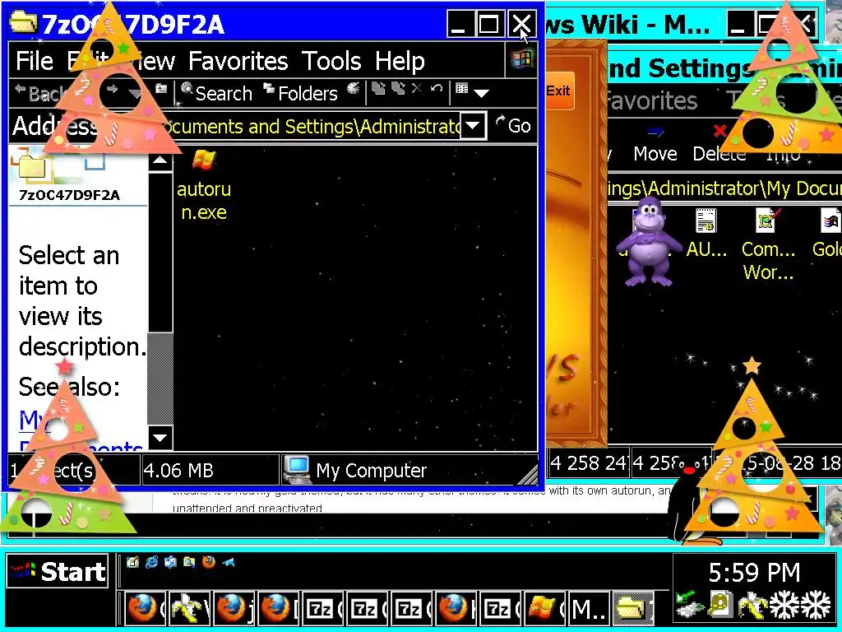
Task: Click the 5:59 PM clock
Action: [754, 573]
